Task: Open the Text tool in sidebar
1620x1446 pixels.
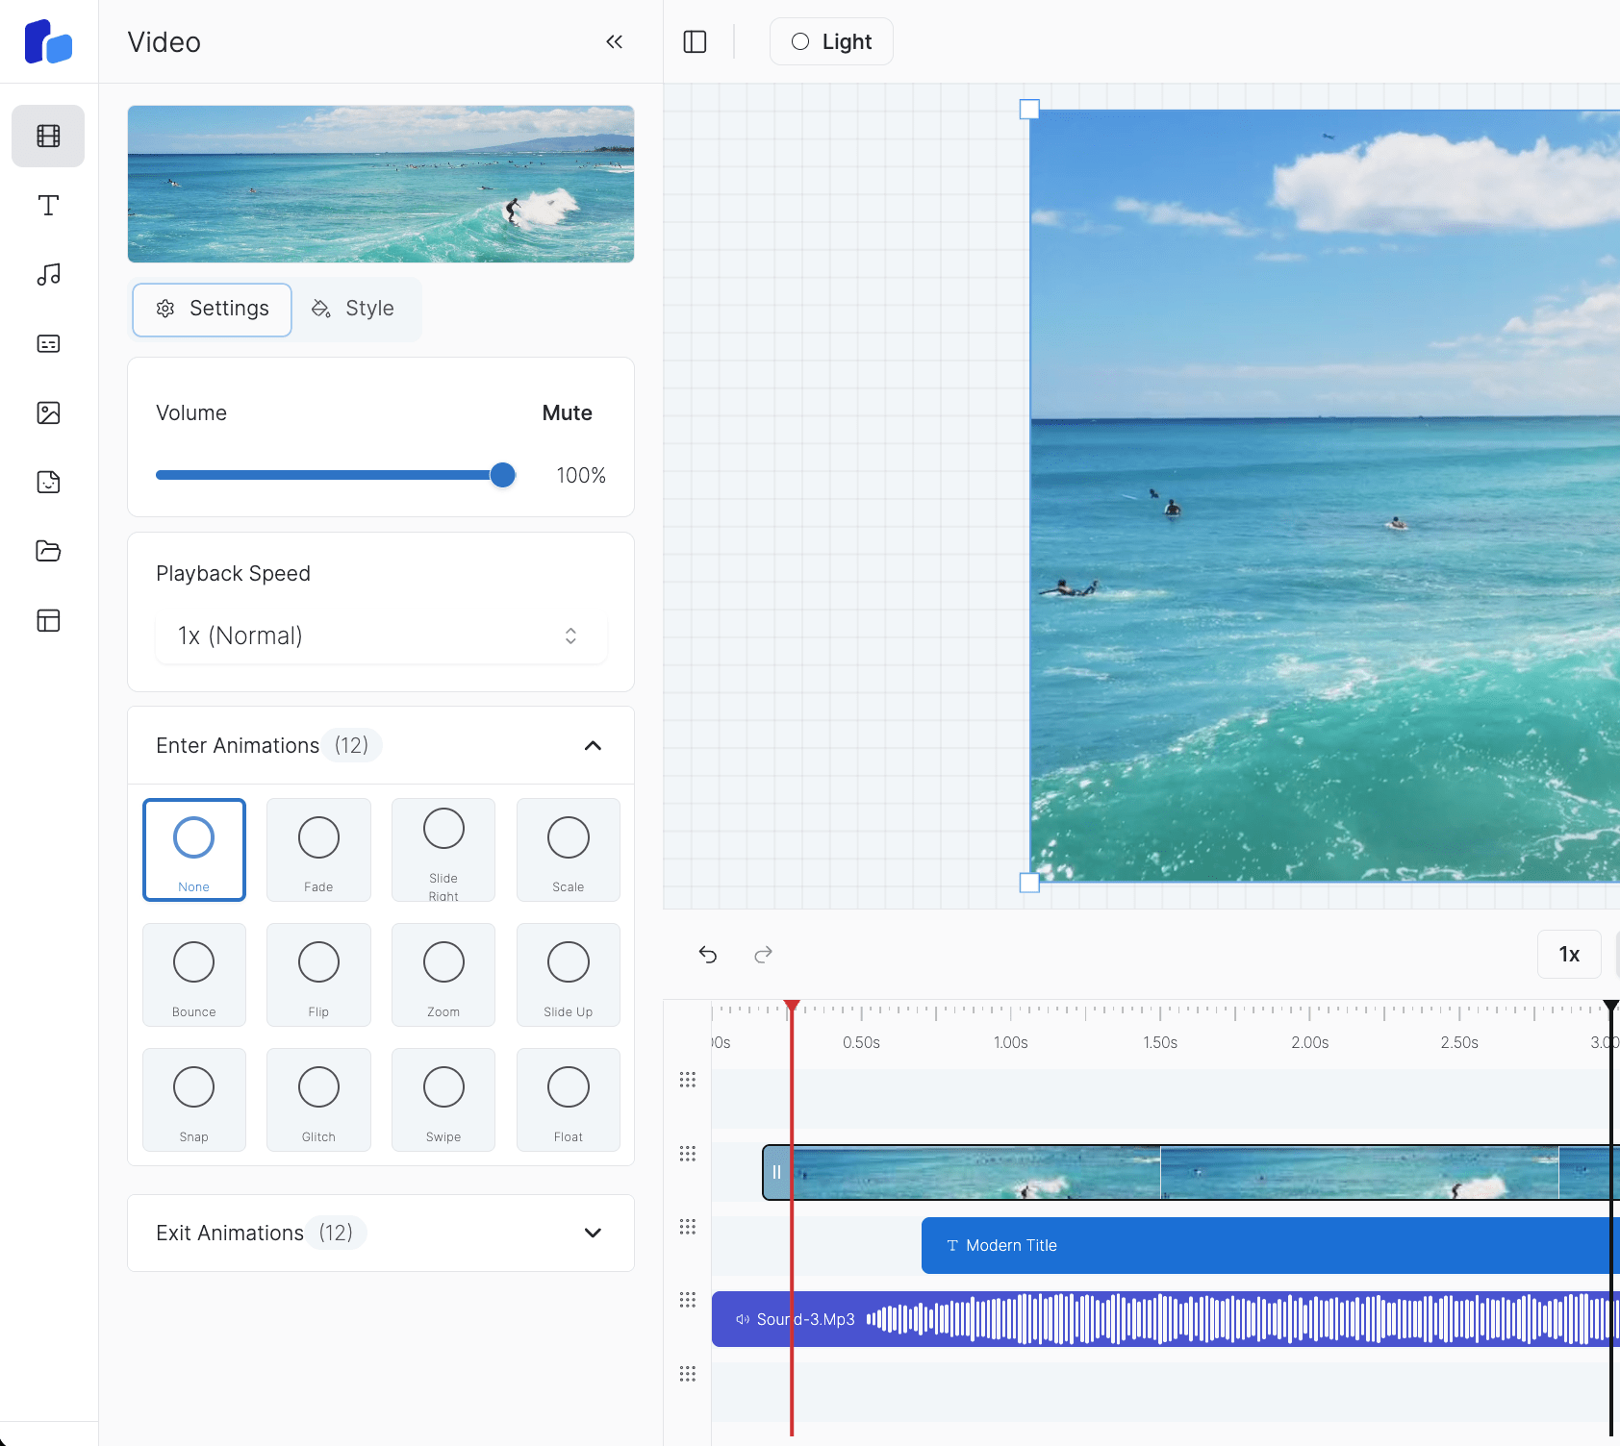Action: pos(48,205)
